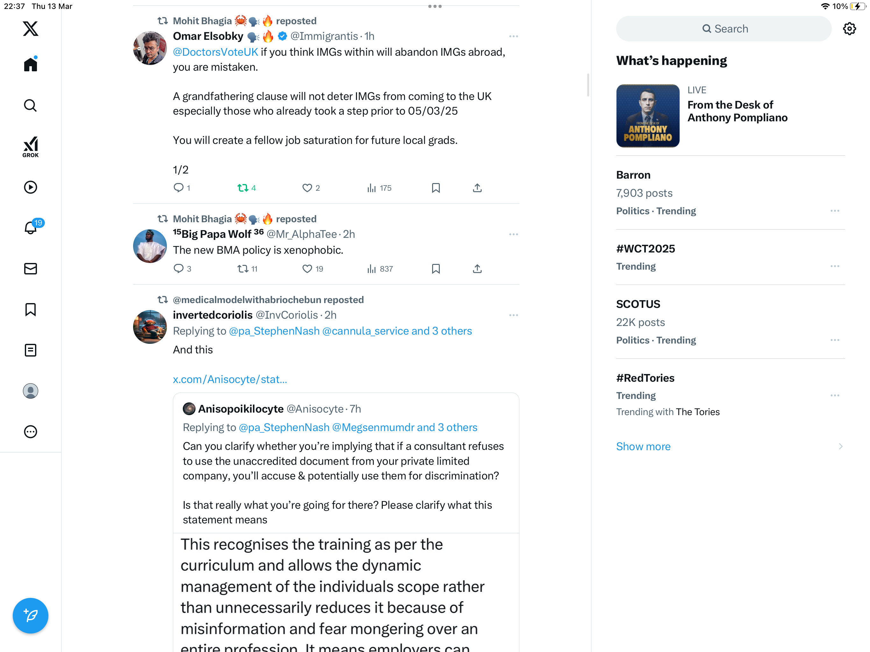
Task: Open Bookmarks in left sidebar
Action: click(x=30, y=309)
